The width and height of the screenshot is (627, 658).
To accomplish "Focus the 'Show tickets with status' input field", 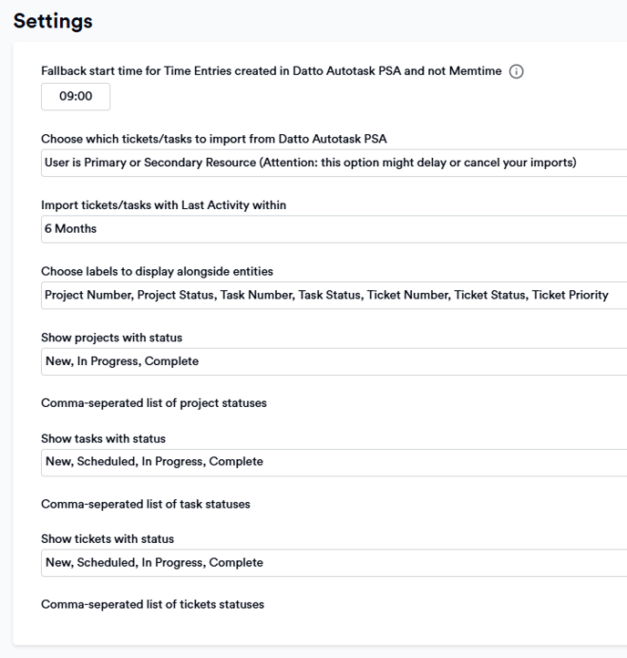I will (334, 563).
